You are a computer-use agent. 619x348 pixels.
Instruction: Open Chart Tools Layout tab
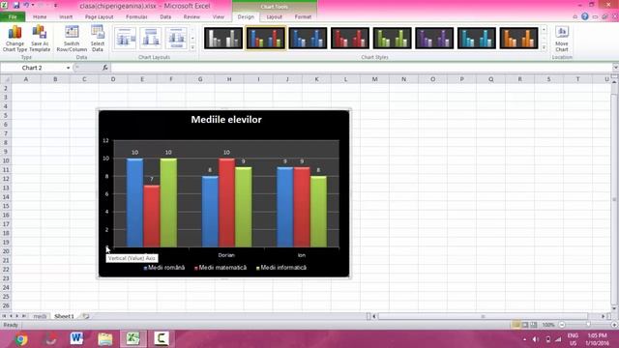[x=274, y=17]
